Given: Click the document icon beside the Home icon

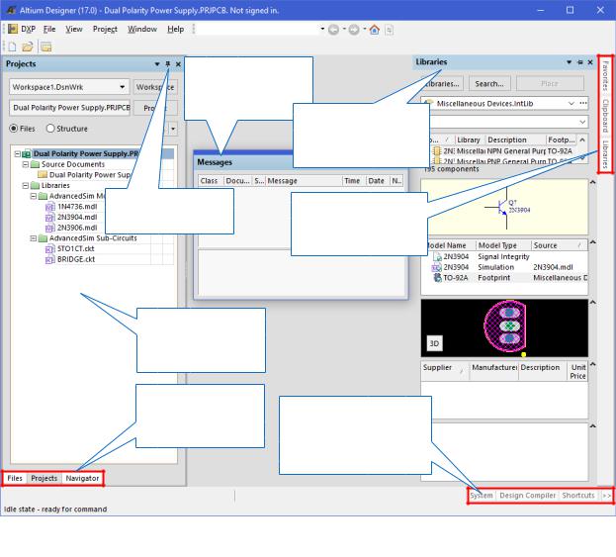Looking at the screenshot, I should point(389,30).
